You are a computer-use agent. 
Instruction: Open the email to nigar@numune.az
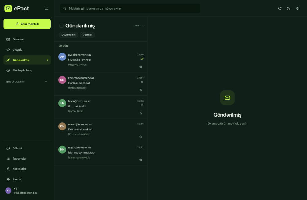[x=101, y=154]
